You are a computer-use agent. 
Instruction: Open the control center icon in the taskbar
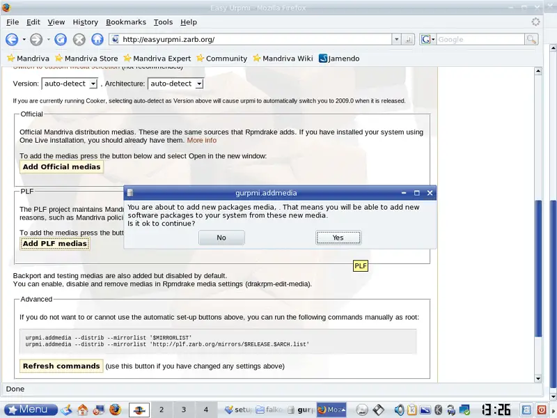coord(98,410)
